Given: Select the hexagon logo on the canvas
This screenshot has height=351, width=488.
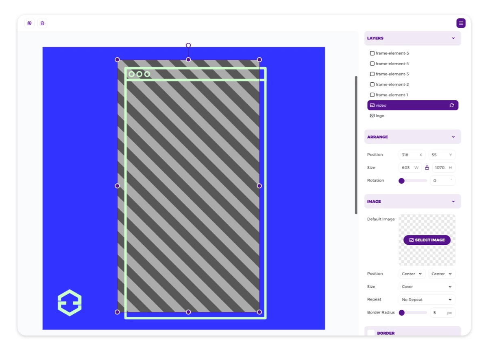Looking at the screenshot, I should (x=70, y=303).
